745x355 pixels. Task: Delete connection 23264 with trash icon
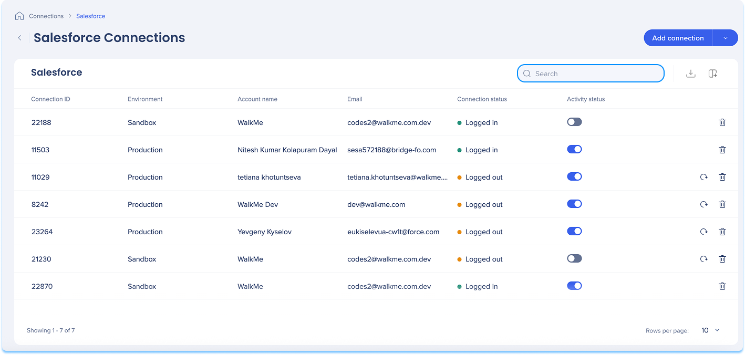click(722, 232)
